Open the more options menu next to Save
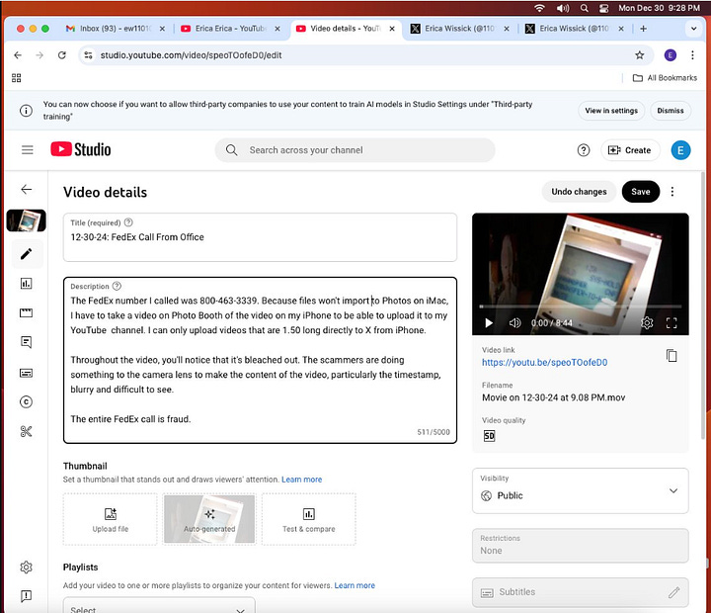The image size is (711, 613). point(672,192)
